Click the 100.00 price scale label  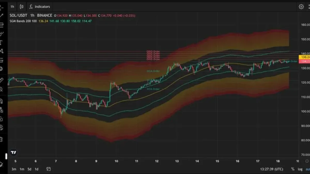[x=305, y=111]
